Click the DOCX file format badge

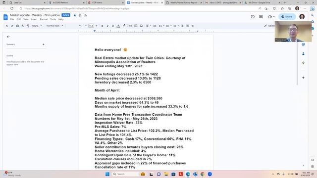click(66, 15)
